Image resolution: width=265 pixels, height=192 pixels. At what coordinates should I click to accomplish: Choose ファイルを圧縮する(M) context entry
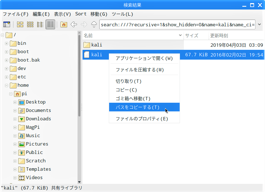pos(144,70)
